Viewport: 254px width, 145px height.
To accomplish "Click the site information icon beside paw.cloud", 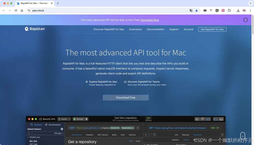I will pyautogui.click(x=29, y=10).
